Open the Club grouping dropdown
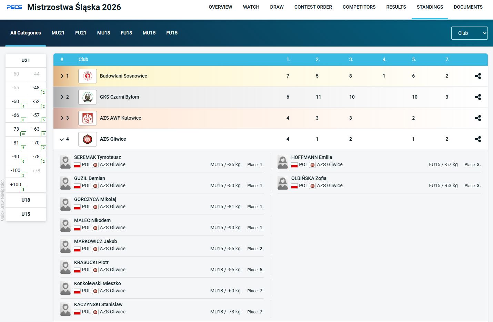The height and width of the screenshot is (322, 493). coord(469,33)
